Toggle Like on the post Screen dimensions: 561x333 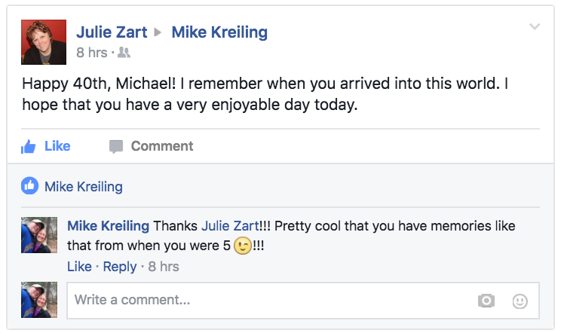pyautogui.click(x=57, y=146)
